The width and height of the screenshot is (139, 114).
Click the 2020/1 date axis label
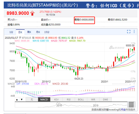click(x=105, y=81)
